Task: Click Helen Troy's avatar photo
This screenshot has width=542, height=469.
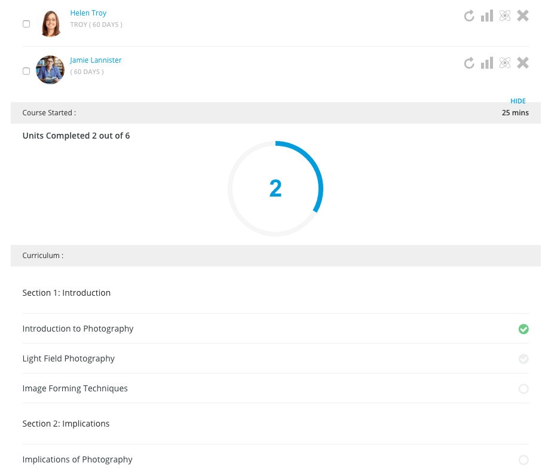Action: 50,23
